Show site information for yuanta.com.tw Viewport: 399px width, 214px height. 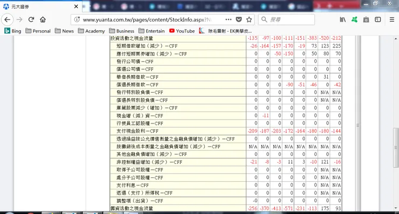tap(77, 19)
